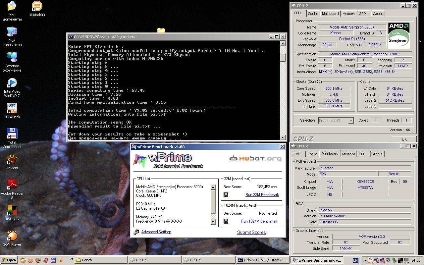This screenshot has width=424, height=265.
Task: Select the Cache tab in upper CPU-Z
Action: pyautogui.click(x=313, y=14)
